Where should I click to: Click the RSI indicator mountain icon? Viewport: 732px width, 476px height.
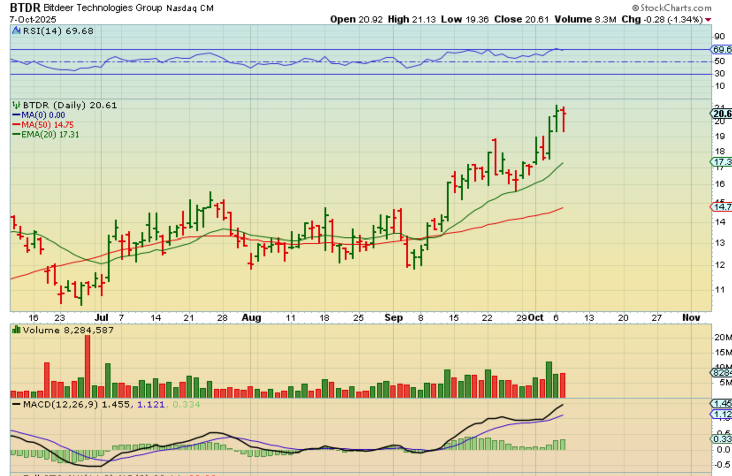tap(16, 30)
